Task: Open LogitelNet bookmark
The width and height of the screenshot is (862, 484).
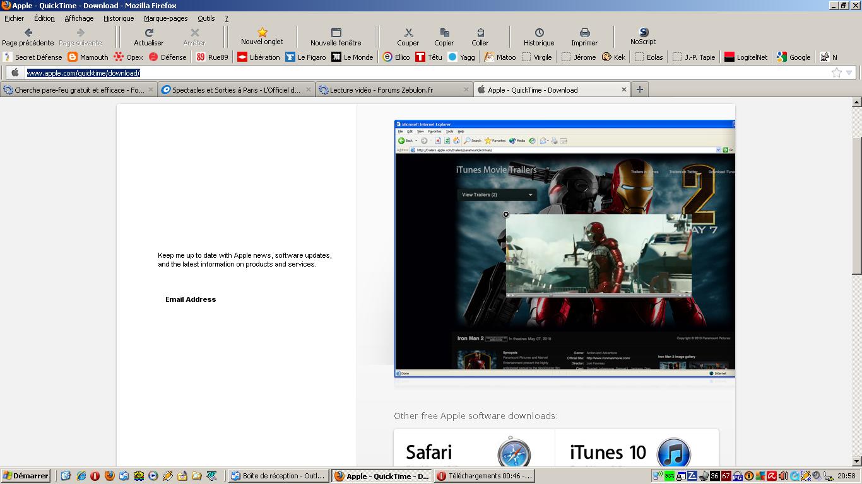Action: 746,57
